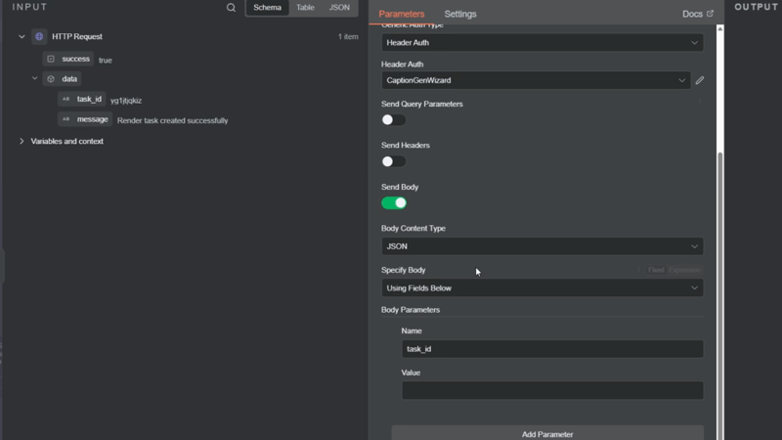Open the Body Content Type JSON dropdown
Image resolution: width=782 pixels, height=440 pixels.
[543, 246]
